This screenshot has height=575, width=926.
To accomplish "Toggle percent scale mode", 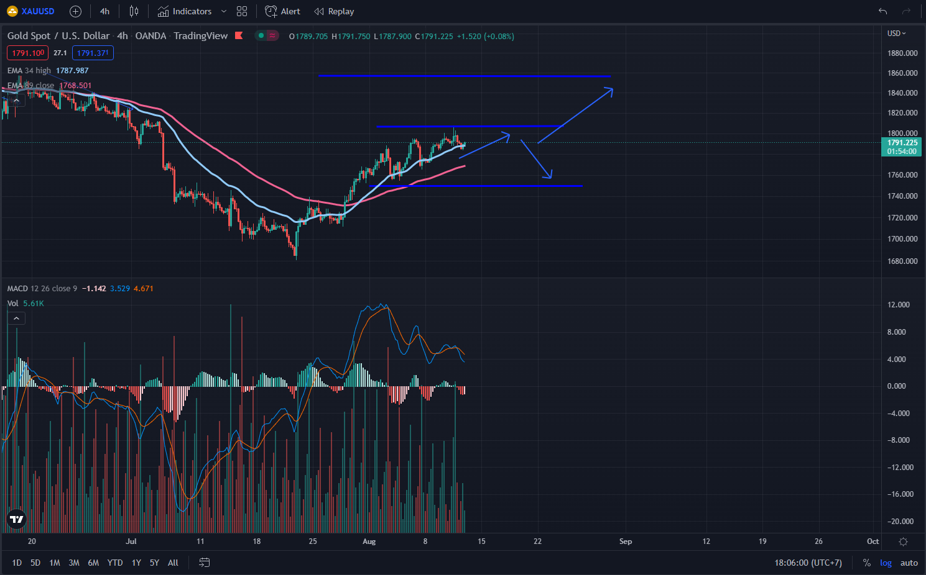I will 866,563.
